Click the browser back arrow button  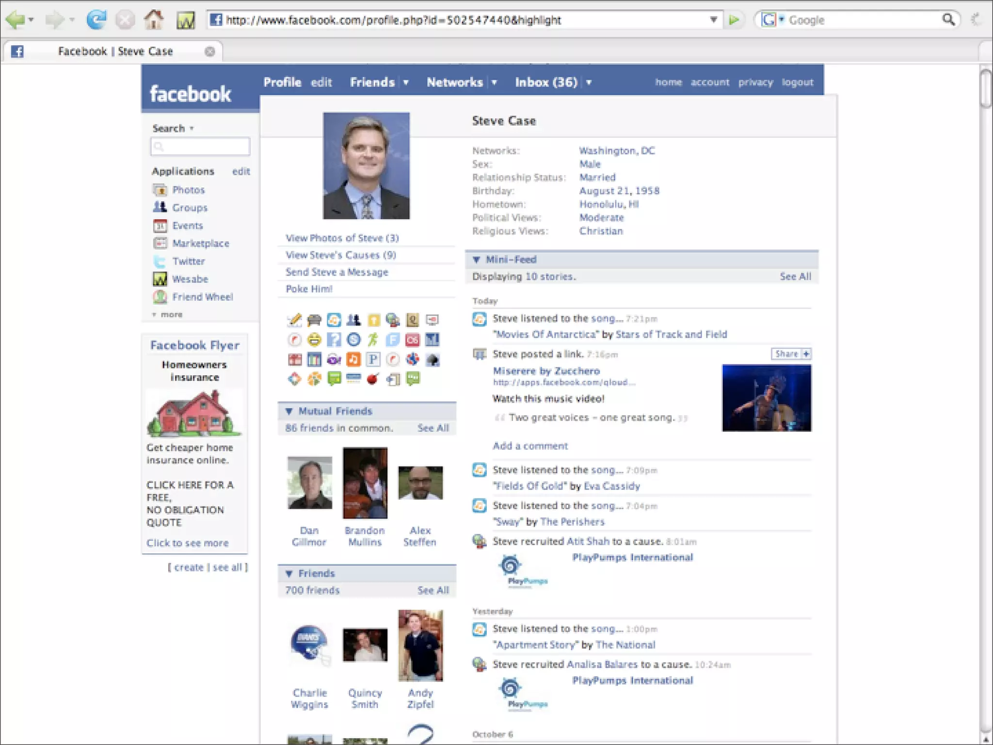(16, 20)
